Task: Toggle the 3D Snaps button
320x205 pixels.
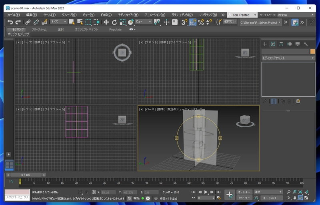Action: point(184,22)
